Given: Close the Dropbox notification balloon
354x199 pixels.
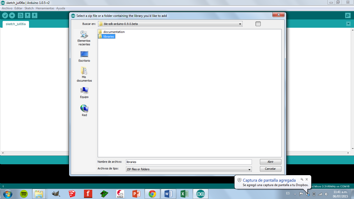Looking at the screenshot, I should click(307, 179).
